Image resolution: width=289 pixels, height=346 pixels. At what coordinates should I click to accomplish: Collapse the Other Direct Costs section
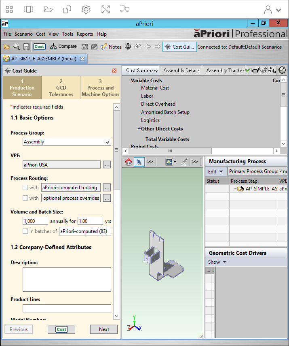click(139, 129)
